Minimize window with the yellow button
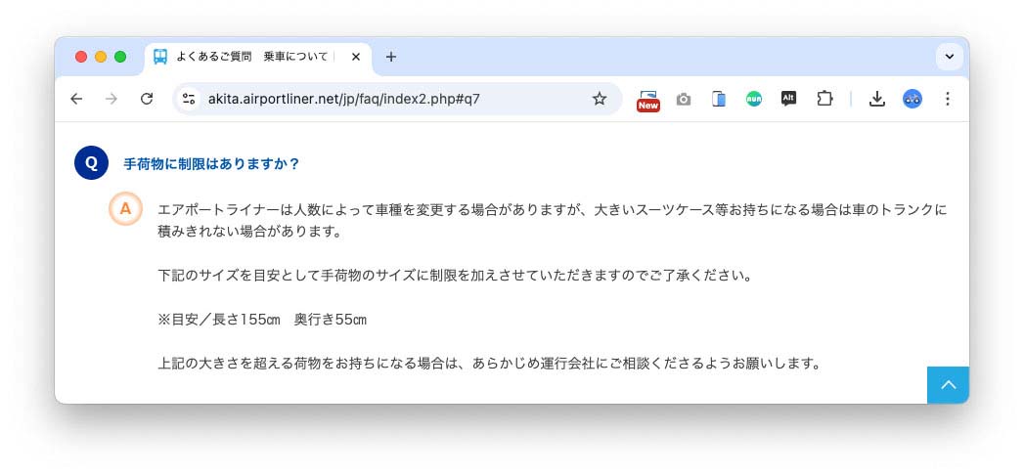This screenshot has width=1024, height=476. coord(101,57)
